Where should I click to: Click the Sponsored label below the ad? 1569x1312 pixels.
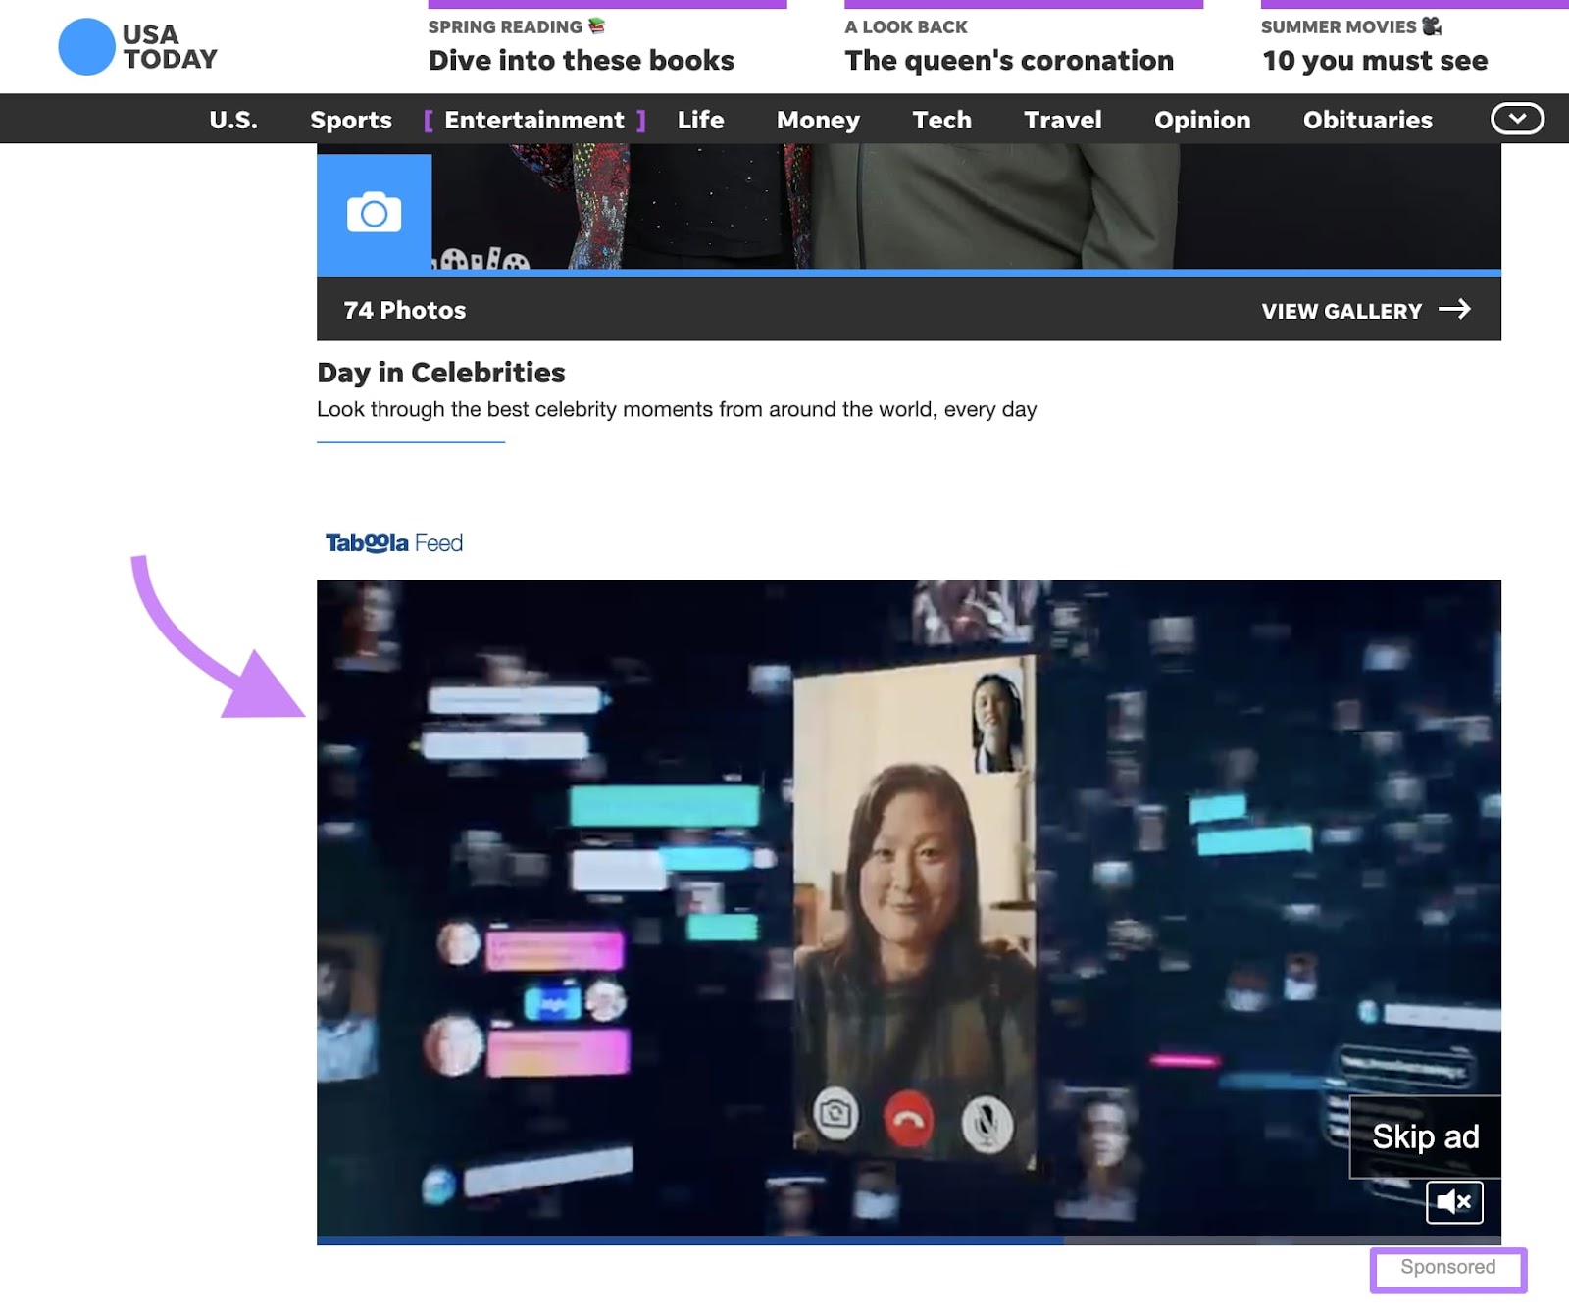1448,1268
